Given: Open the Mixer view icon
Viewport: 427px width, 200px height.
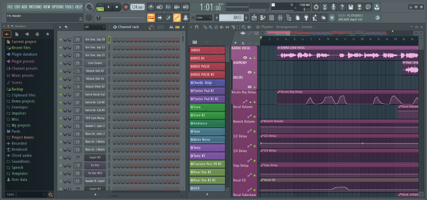Looking at the screenshot, I should pos(280,18).
